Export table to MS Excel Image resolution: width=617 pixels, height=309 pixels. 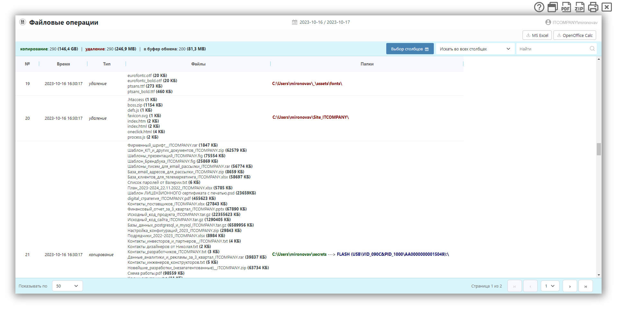coord(537,35)
